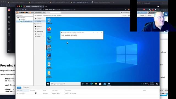Open Task History section
Screen dimensions: 176x99
(40, 31)
